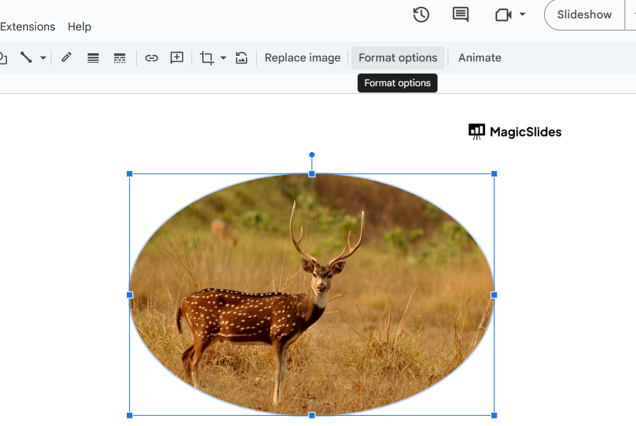Click the reset image icon

click(241, 57)
